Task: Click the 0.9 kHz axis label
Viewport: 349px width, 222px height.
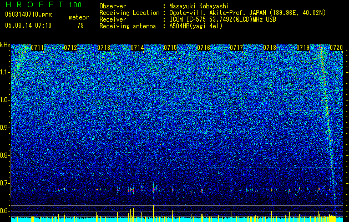Action: coord(5,128)
